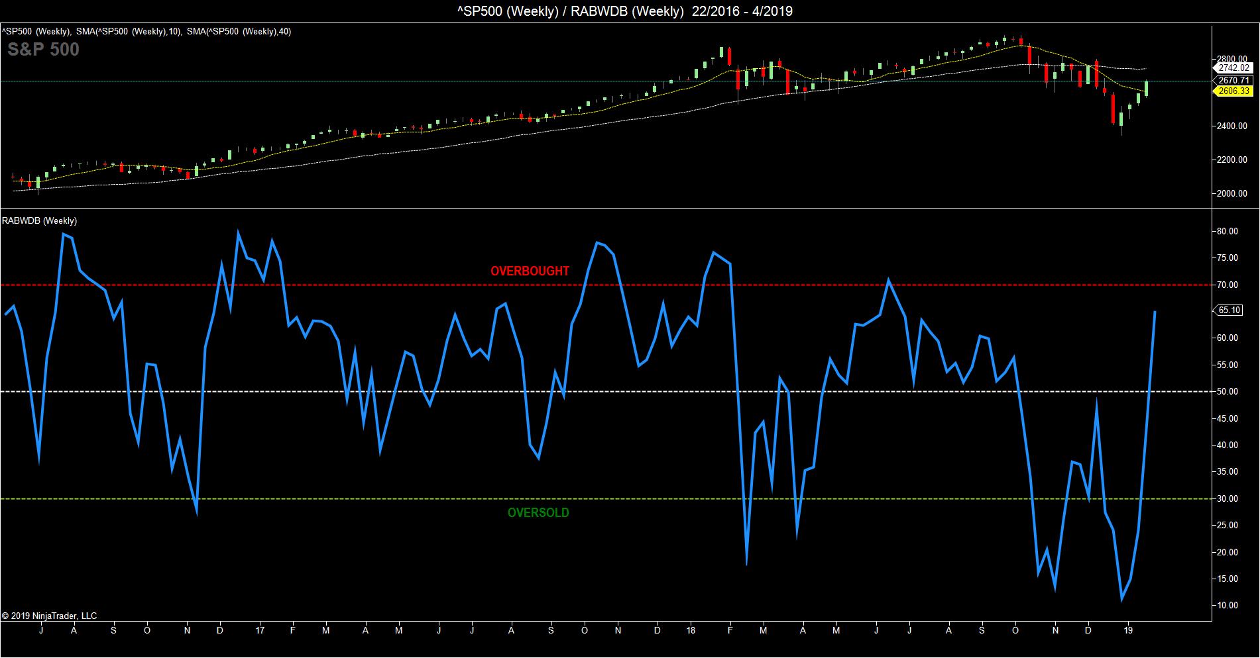This screenshot has height=658, width=1260.
Task: Click the 55.00 indicator axis label
Action: (1228, 365)
